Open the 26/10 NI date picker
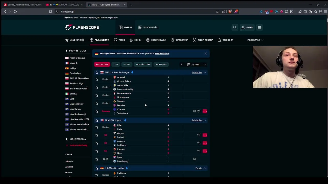Screen dimensions: 328x184 pyautogui.click(x=193, y=65)
